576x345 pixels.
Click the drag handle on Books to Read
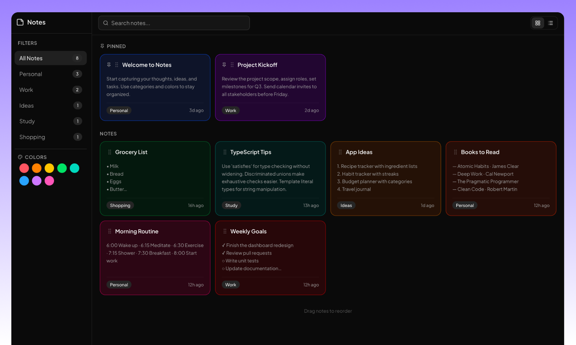pos(455,152)
